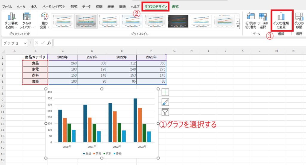Click the insert function fx icon
This screenshot has width=306, height=165.
tap(49, 43)
